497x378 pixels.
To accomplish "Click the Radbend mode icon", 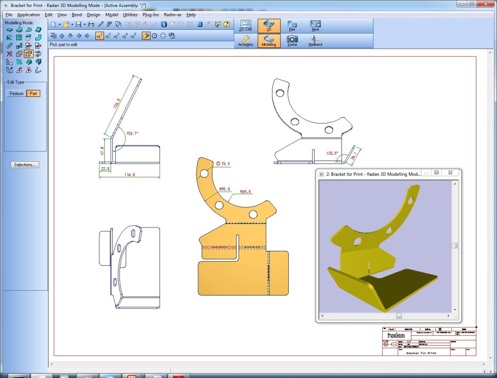I will 315,41.
